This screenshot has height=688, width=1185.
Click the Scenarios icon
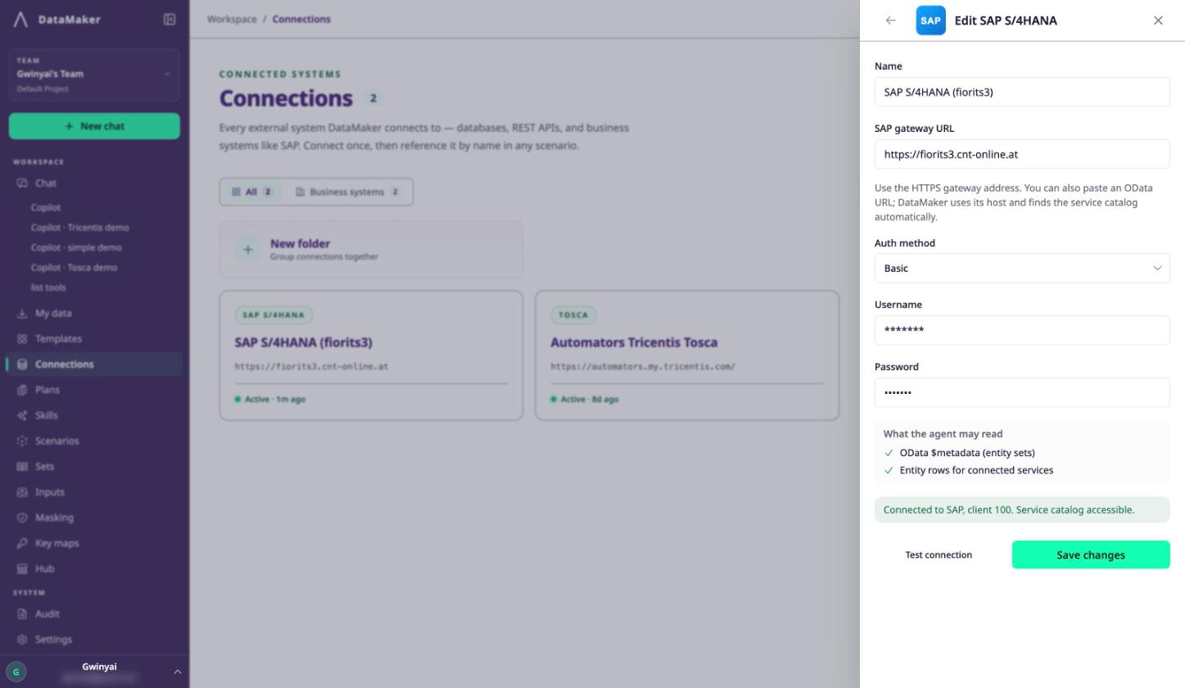click(22, 441)
